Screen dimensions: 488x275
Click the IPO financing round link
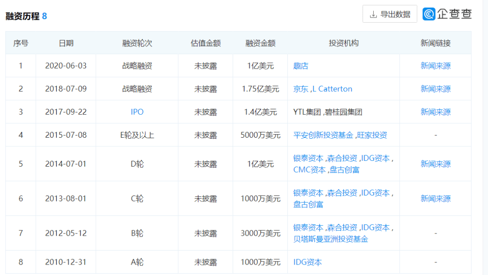coord(137,112)
